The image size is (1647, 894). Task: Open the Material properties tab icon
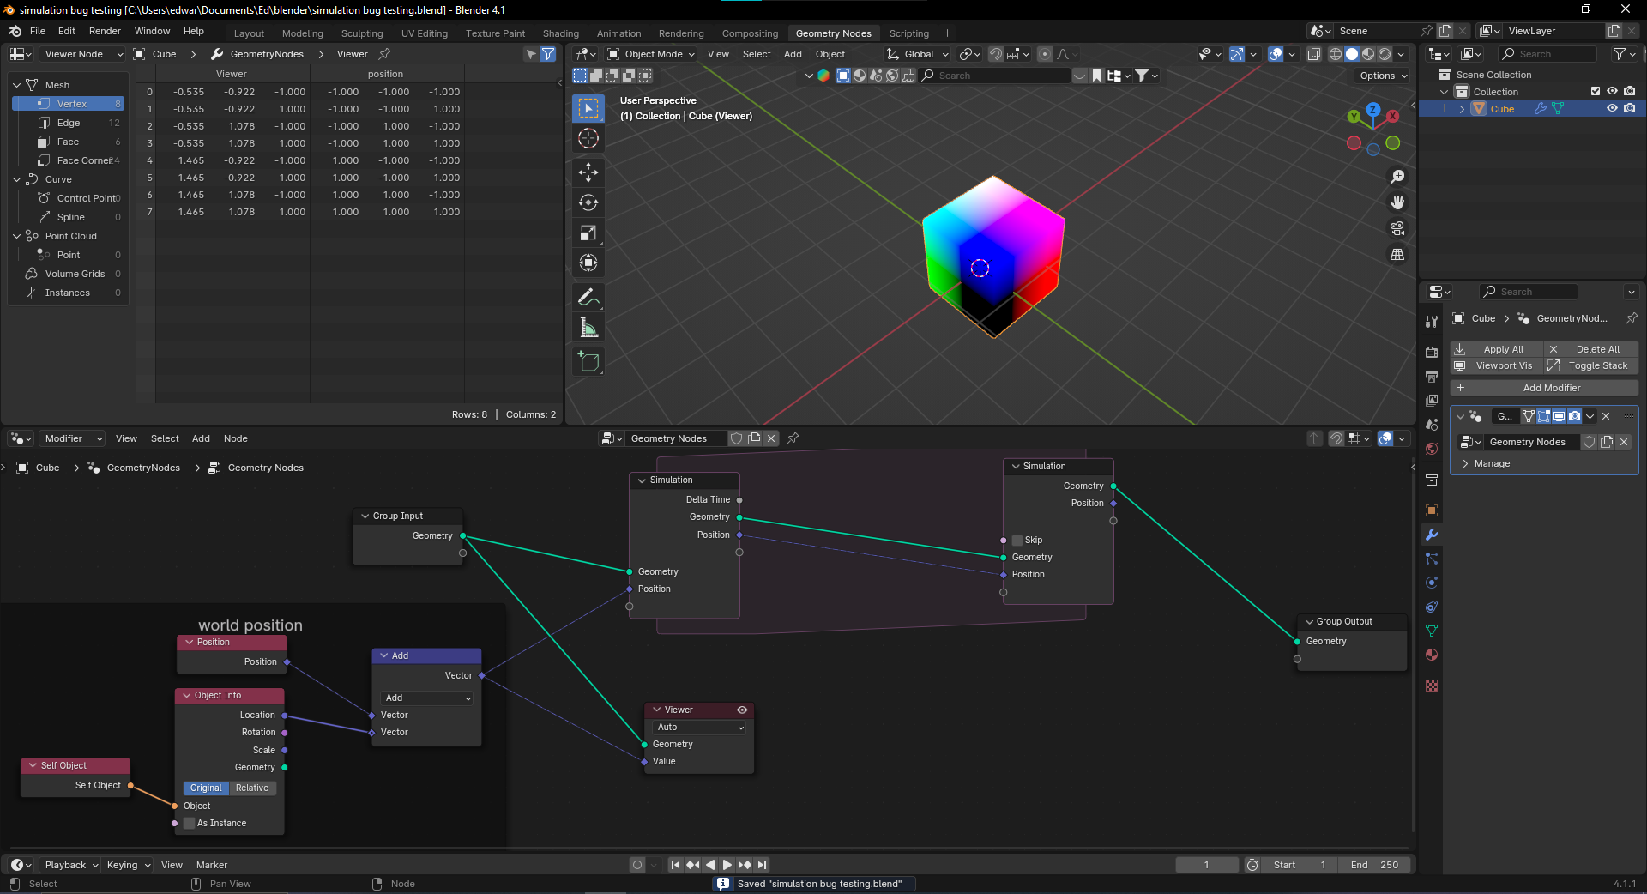tap(1431, 655)
